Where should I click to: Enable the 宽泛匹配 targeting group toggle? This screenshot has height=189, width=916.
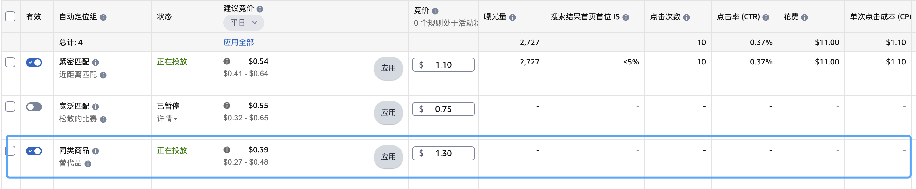[x=34, y=107]
